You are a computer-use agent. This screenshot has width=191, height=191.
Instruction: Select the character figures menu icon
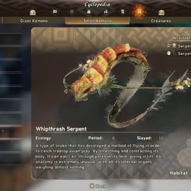106,12
